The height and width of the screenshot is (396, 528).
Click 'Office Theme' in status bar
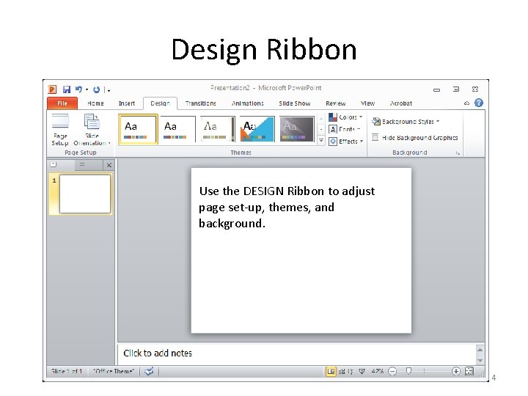tap(114, 371)
